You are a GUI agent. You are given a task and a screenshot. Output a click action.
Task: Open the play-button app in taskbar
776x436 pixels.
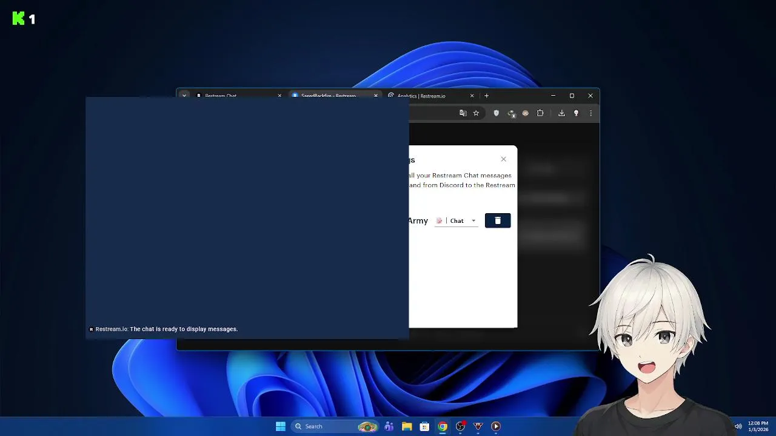coord(496,426)
